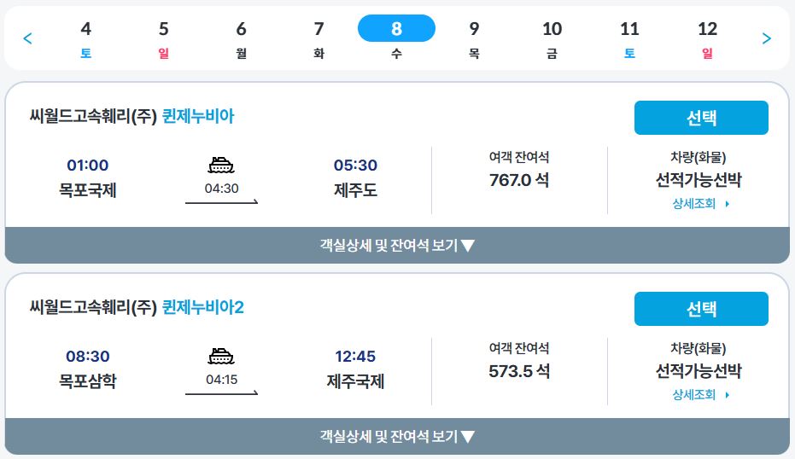Click the 퀸제누비아2 ship name

pos(203,307)
